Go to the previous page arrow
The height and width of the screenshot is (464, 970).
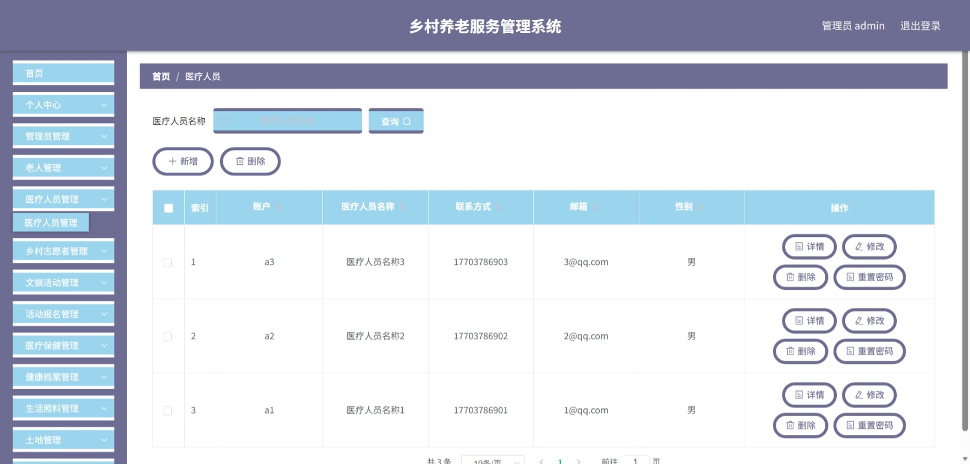[541, 461]
